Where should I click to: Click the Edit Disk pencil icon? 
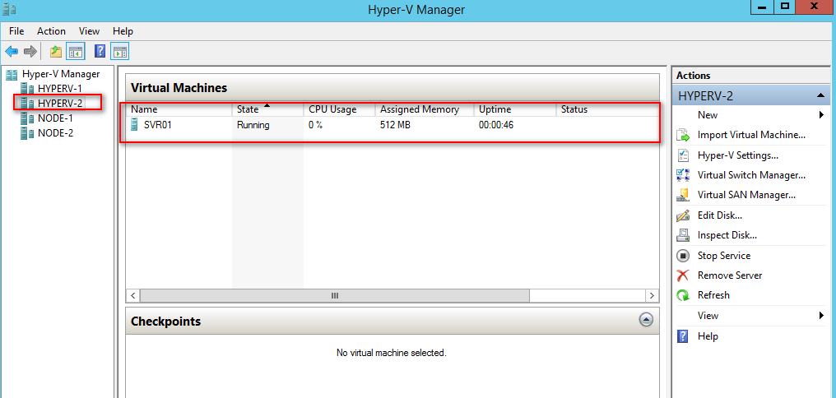pyautogui.click(x=683, y=215)
